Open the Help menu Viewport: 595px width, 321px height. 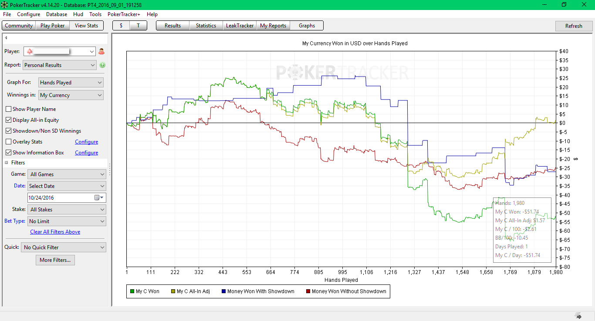pos(152,14)
